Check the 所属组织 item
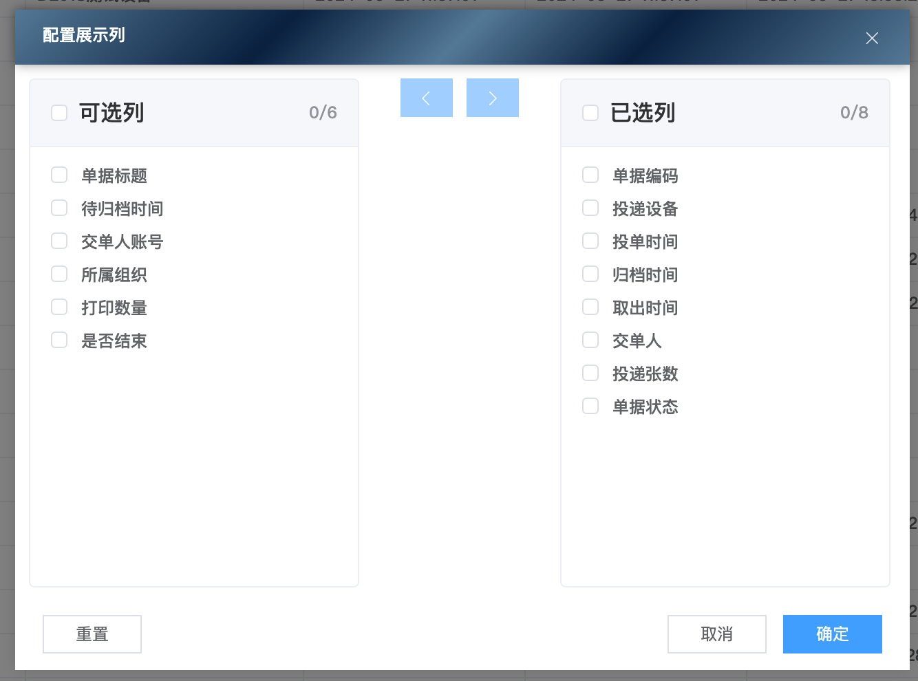918x681 pixels. (59, 274)
